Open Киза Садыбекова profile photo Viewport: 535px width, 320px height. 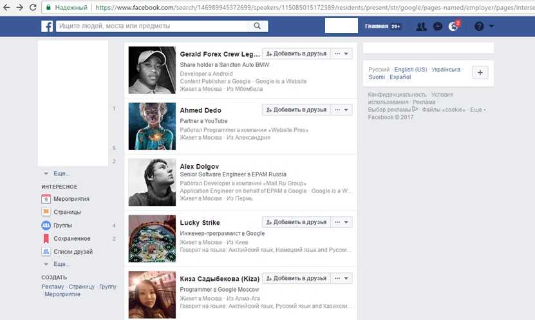click(152, 295)
